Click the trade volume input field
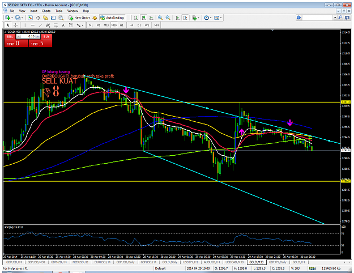 (28, 36)
